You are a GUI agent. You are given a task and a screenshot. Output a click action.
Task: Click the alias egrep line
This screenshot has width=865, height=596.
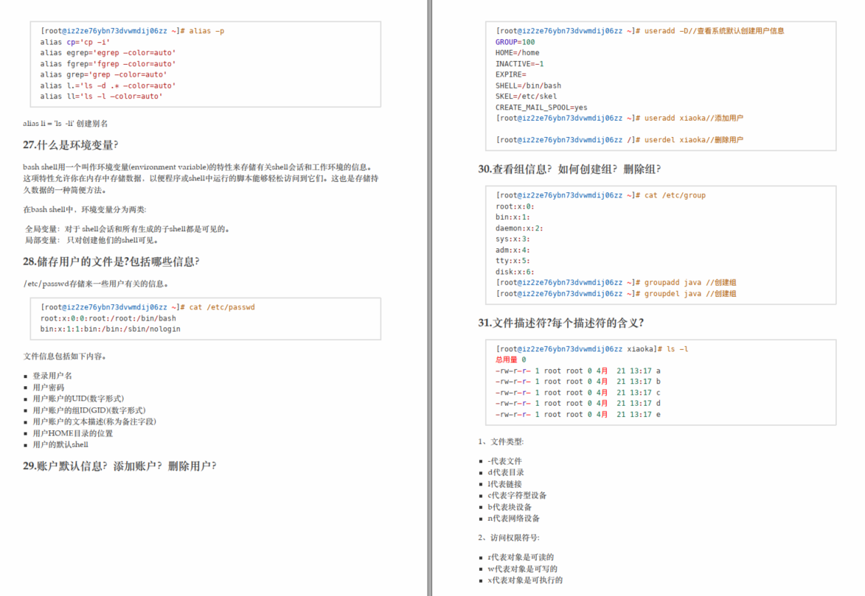108,53
